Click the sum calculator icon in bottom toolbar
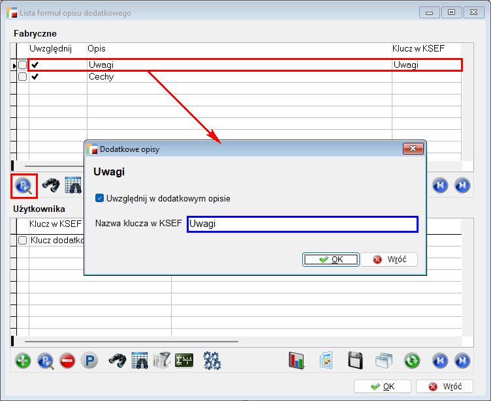This screenshot has height=401, width=491. coord(184,361)
